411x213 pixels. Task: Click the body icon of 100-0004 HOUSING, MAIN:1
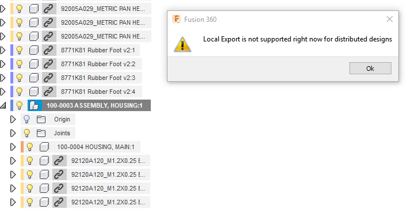44,147
